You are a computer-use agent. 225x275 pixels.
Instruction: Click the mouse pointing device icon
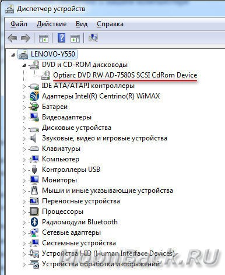click(34, 191)
